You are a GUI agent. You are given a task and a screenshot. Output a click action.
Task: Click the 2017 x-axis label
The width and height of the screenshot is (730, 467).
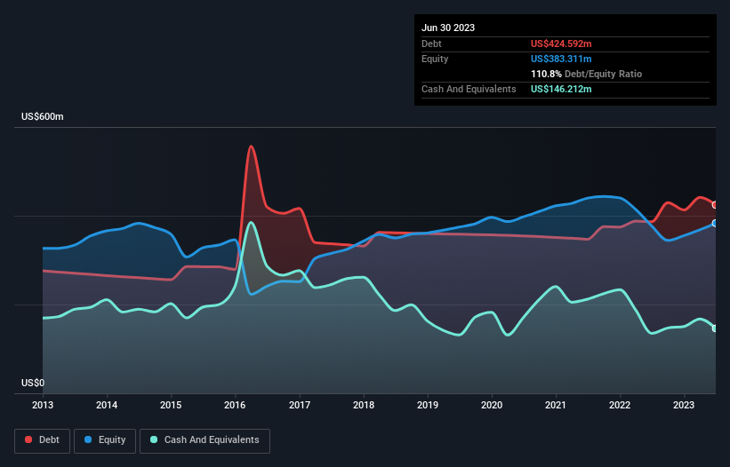coord(300,405)
